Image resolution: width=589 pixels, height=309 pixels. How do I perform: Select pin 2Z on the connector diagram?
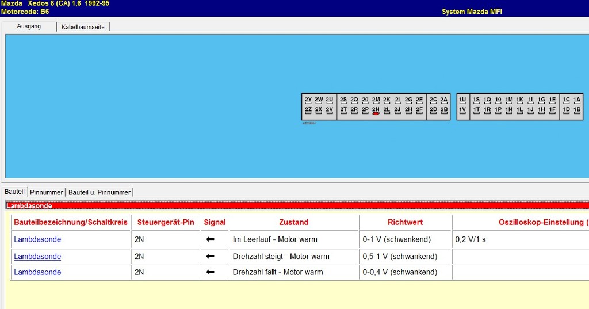308,110
